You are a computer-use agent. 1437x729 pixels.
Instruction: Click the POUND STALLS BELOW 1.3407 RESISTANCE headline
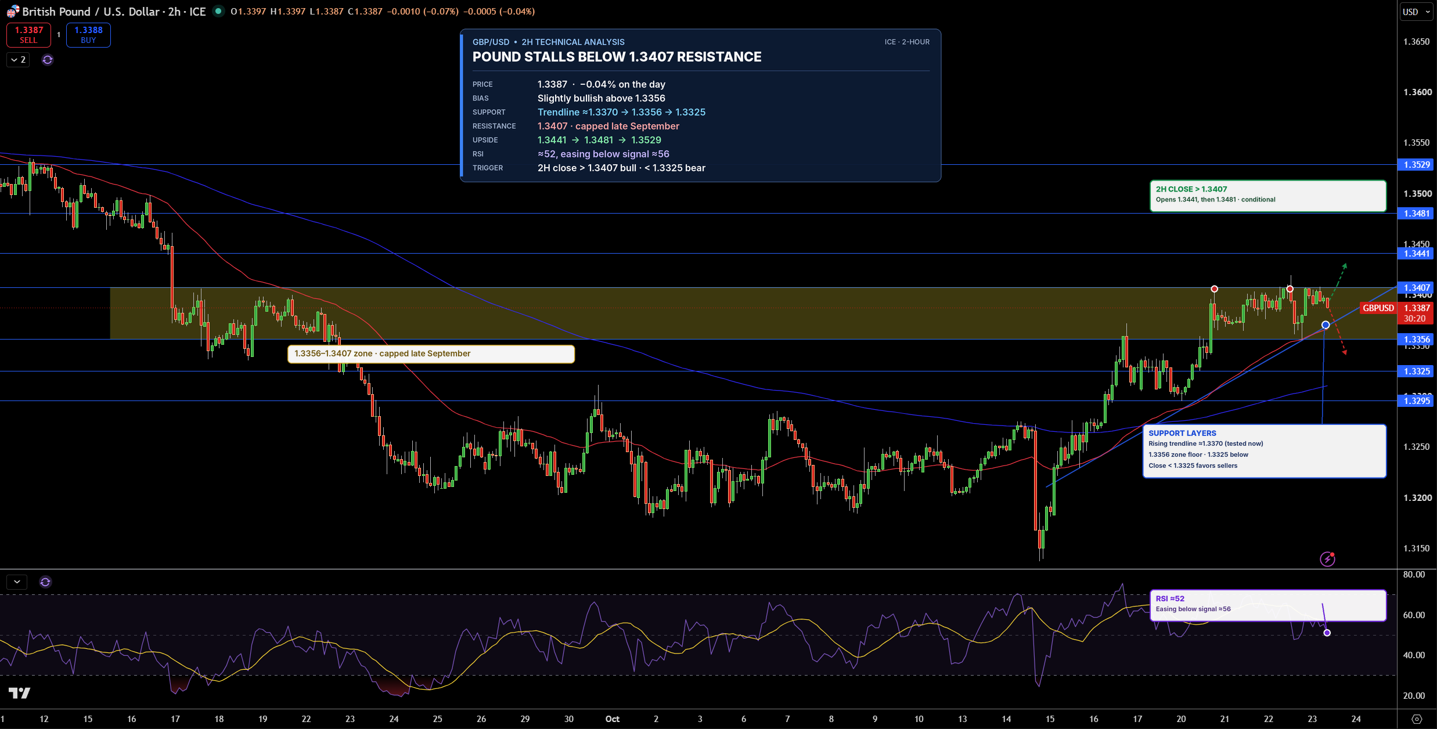coord(617,57)
